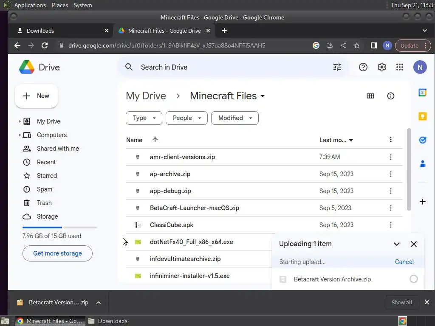Click the Help and support icon
This screenshot has width=435, height=326.
[x=363, y=67]
